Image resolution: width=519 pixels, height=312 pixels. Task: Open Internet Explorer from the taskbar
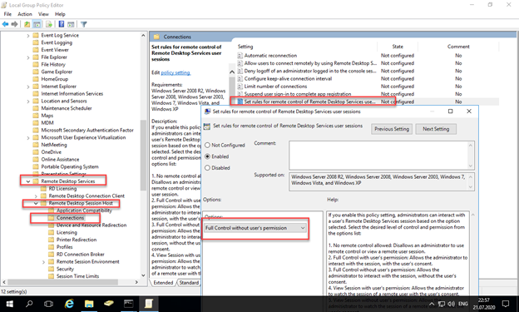point(69,304)
